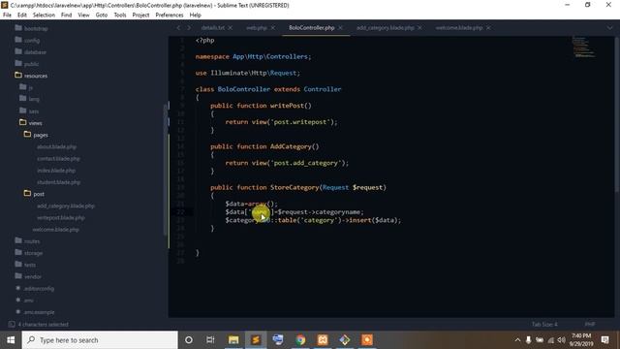Expand the sass folder
The height and width of the screenshot is (349, 620).
[29, 111]
